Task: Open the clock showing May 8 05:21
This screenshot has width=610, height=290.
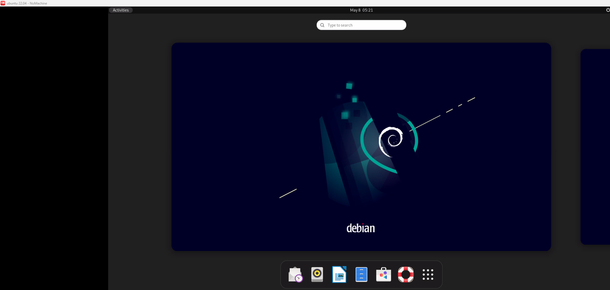Action: 361,10
